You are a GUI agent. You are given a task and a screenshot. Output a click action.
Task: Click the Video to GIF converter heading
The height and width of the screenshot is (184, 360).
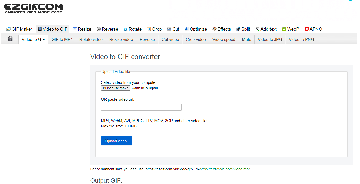pyautogui.click(x=125, y=57)
